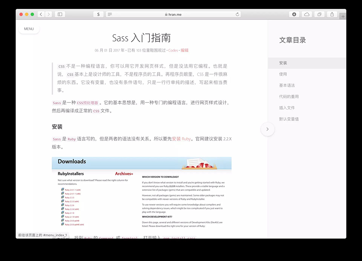This screenshot has width=362, height=261.
Task: Jump to 默认变量值 in the article outline
Action: 290,118
